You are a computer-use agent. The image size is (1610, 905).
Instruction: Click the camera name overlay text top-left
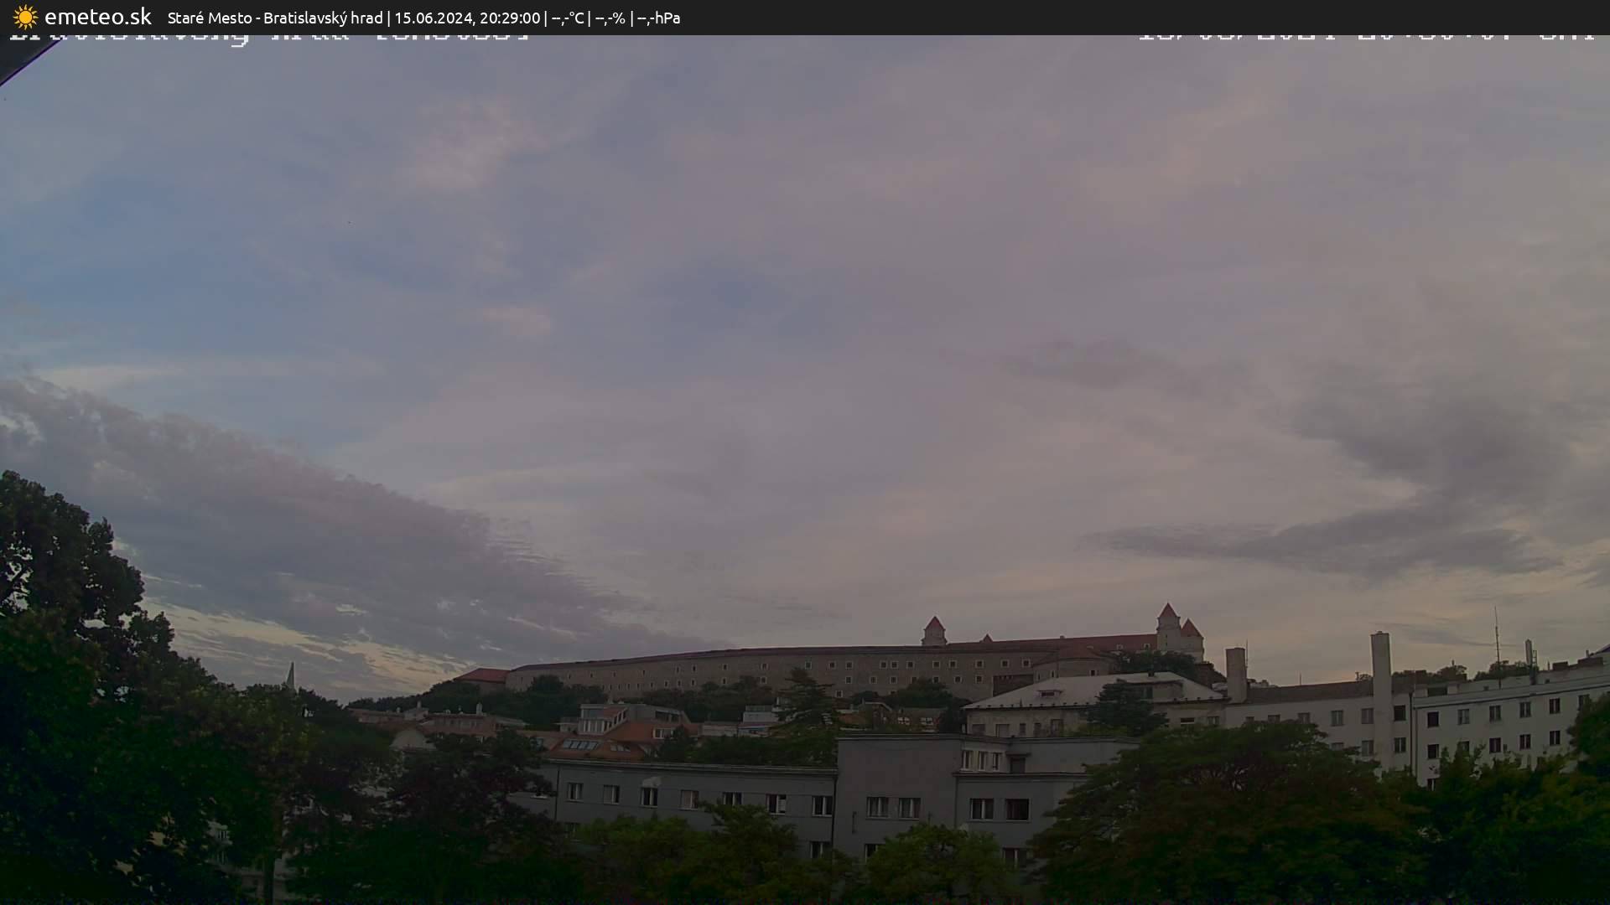pos(268,39)
